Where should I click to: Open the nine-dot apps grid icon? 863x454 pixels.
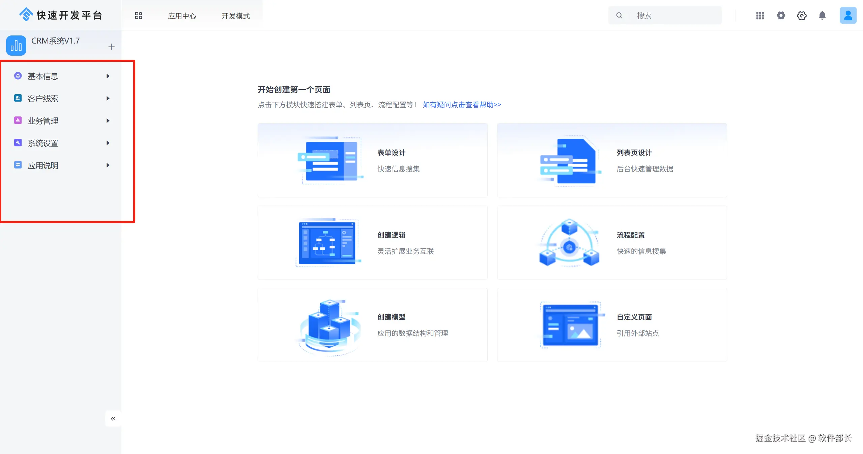pyautogui.click(x=760, y=16)
